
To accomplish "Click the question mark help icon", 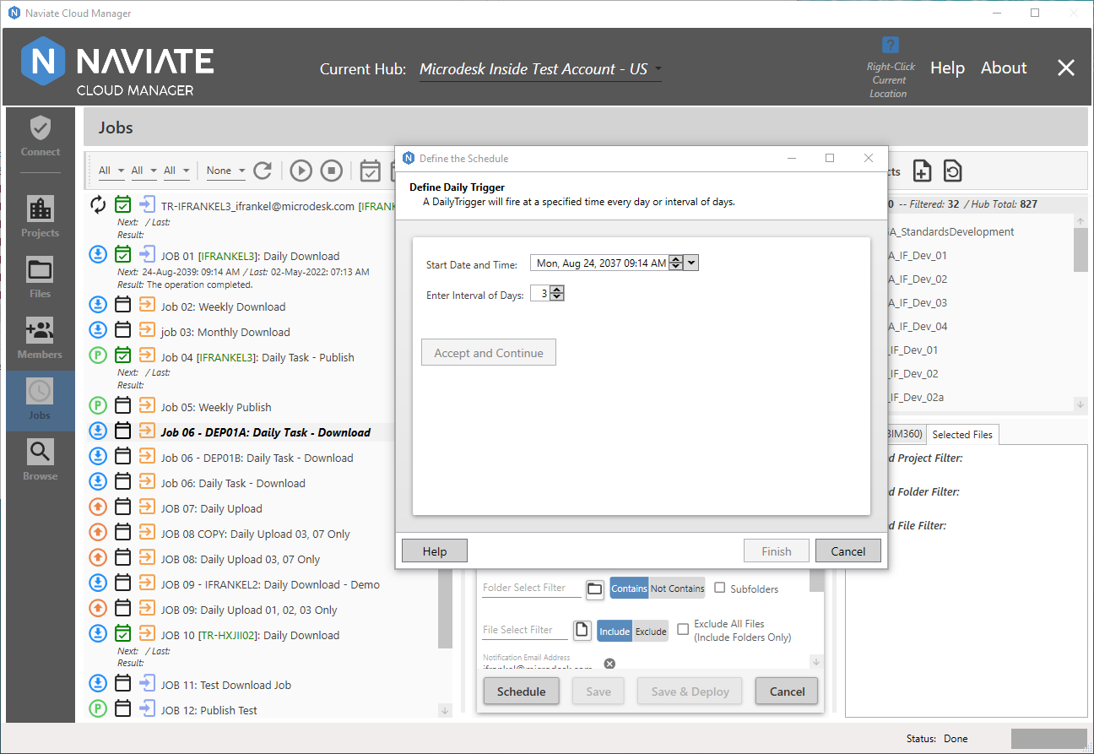I will tap(890, 46).
